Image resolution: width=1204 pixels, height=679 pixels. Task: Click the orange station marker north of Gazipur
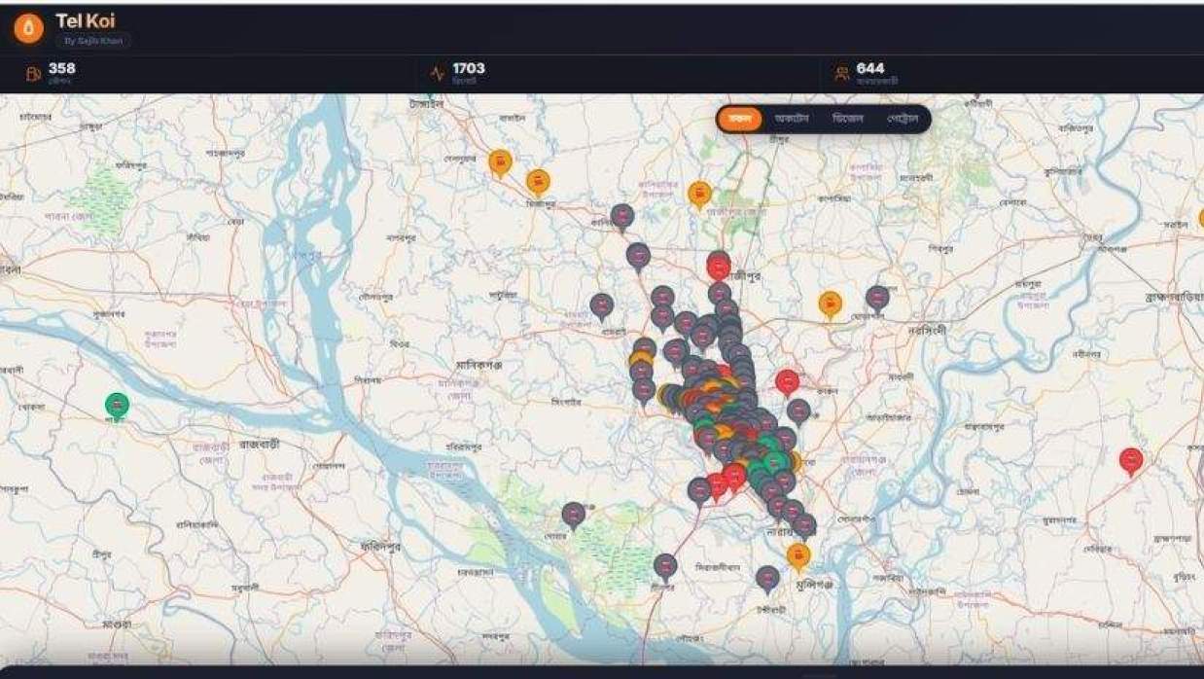pos(699,195)
